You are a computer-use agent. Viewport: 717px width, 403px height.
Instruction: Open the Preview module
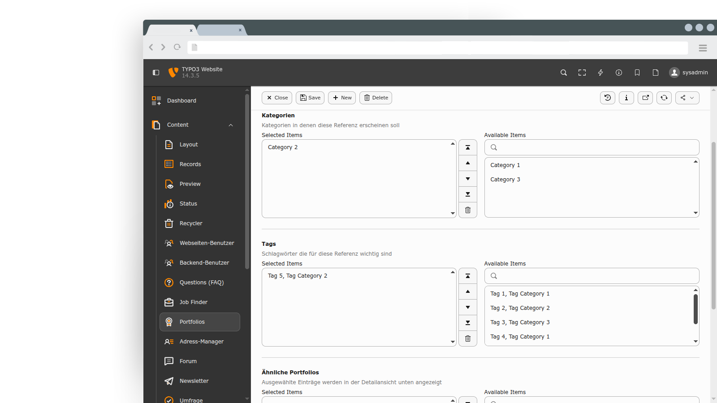(x=200, y=184)
